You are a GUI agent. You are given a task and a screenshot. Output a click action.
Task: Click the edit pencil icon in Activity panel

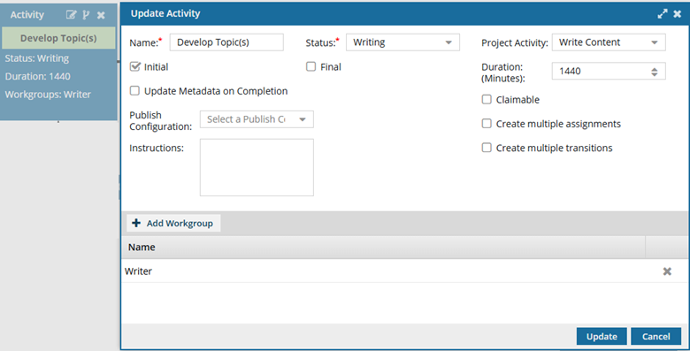click(x=71, y=15)
